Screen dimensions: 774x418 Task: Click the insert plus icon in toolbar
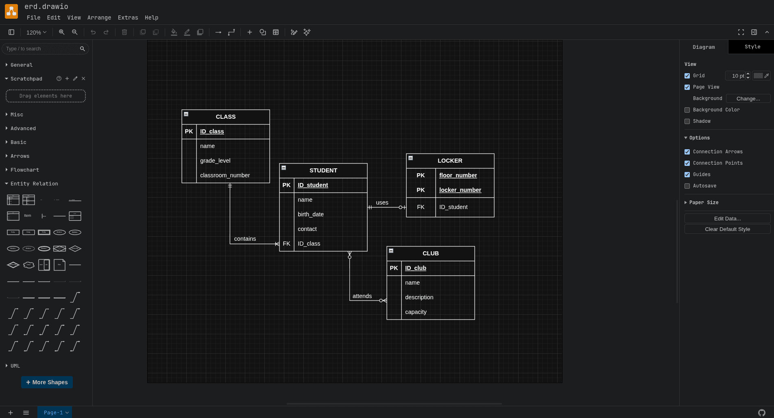point(250,32)
